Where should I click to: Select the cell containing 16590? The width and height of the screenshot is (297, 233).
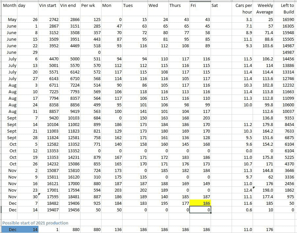pos(287,20)
